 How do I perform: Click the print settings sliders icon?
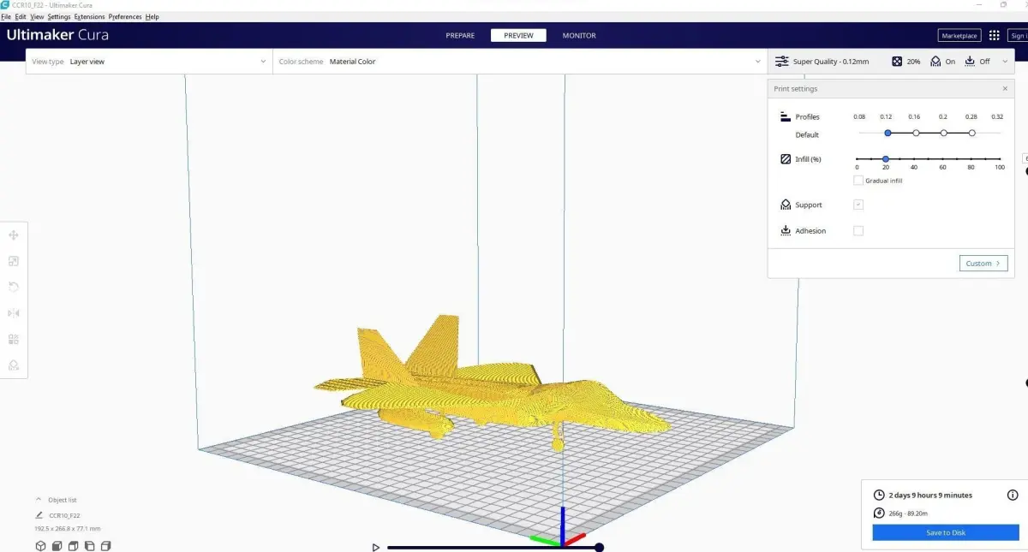click(x=781, y=62)
